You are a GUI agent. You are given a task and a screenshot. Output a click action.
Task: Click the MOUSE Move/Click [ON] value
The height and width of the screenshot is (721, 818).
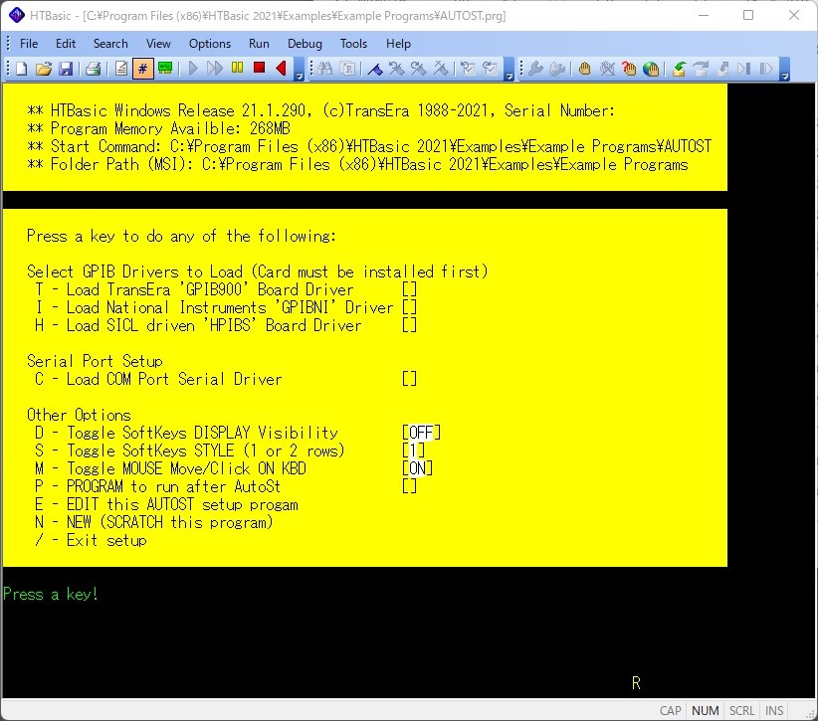[417, 468]
